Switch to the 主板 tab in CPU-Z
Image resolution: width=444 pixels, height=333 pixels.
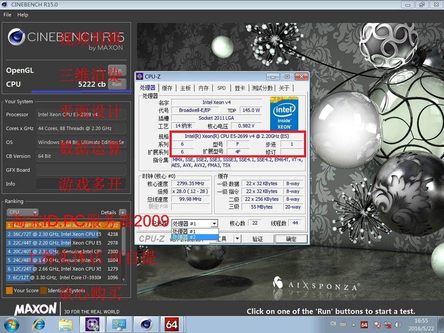(x=185, y=88)
